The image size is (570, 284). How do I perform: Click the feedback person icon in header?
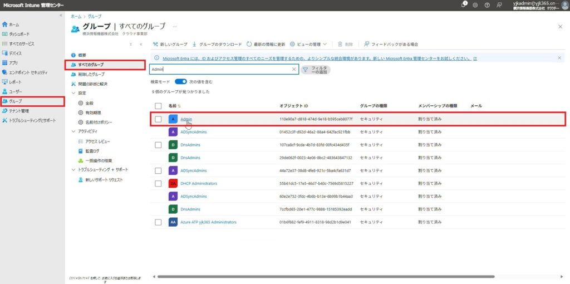[499, 4]
